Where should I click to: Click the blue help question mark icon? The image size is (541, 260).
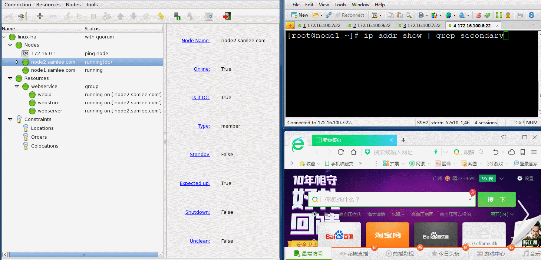pos(531,15)
